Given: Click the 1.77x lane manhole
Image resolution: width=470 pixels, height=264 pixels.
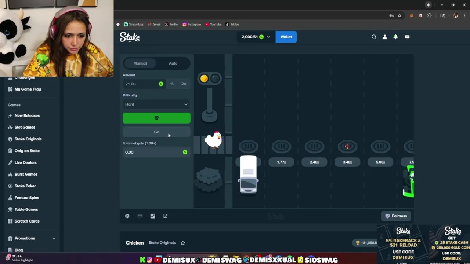Looking at the screenshot, I should [281, 147].
